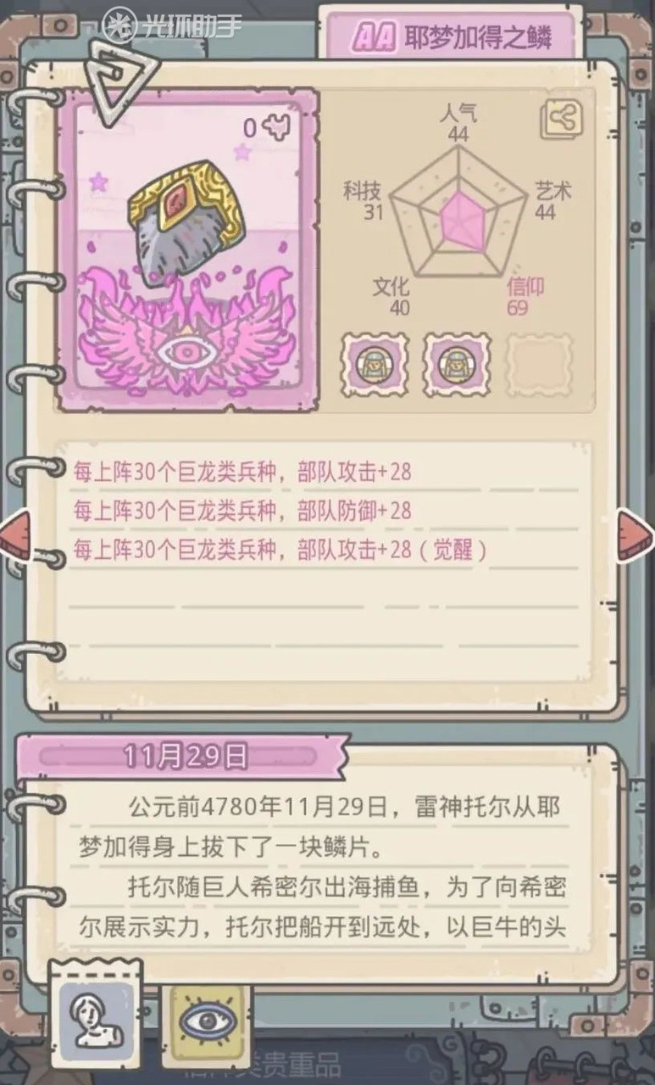Open the Jormungandr scale artifact card image

coord(187,249)
